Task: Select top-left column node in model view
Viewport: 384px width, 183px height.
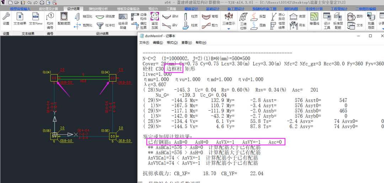Action: click(x=54, y=78)
